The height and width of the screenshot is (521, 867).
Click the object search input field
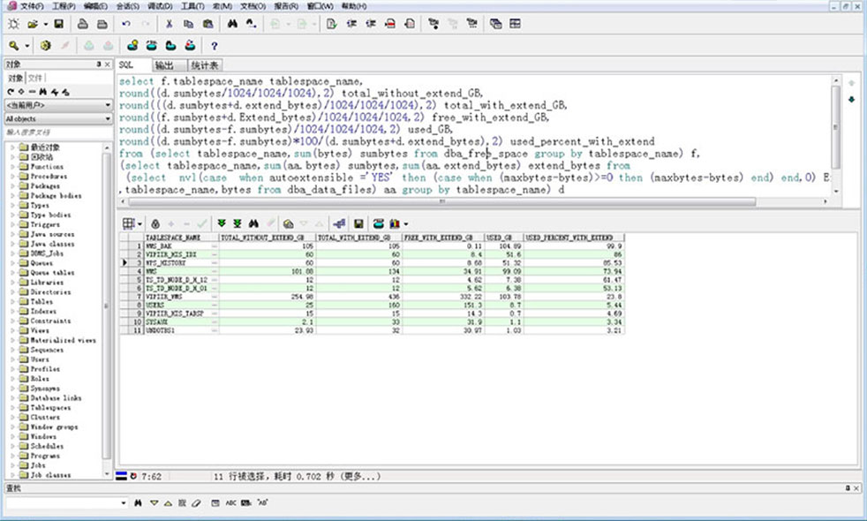coord(53,133)
